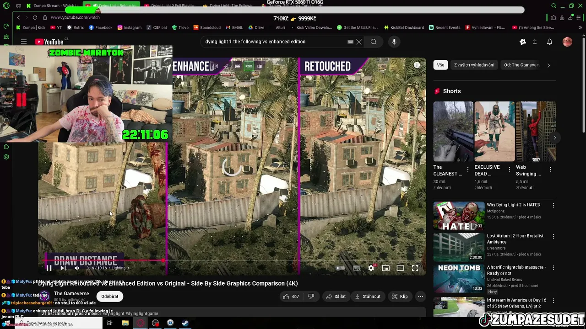The image size is (586, 329).
Task: Enter fullscreen mode
Action: [415, 268]
